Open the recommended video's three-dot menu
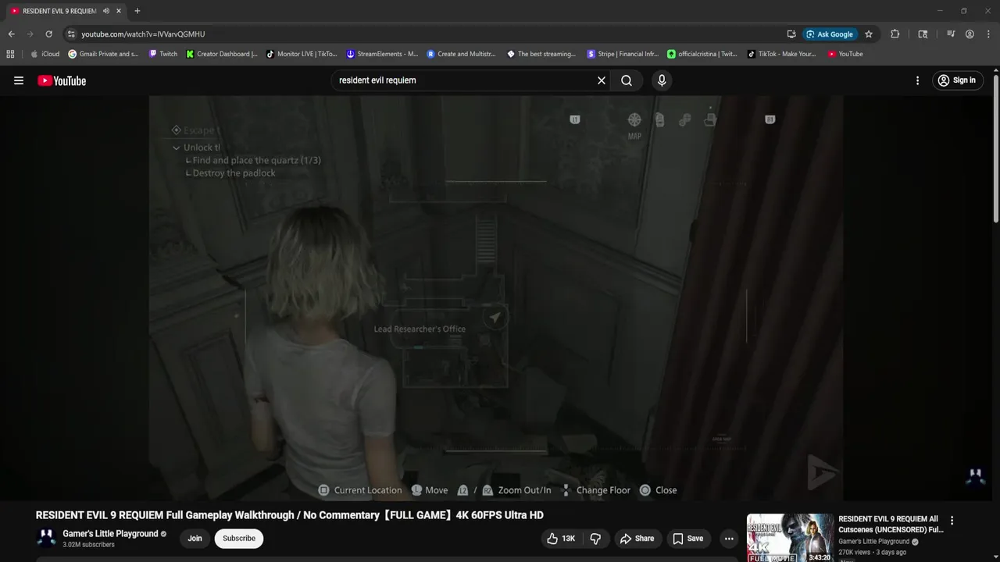 952,521
